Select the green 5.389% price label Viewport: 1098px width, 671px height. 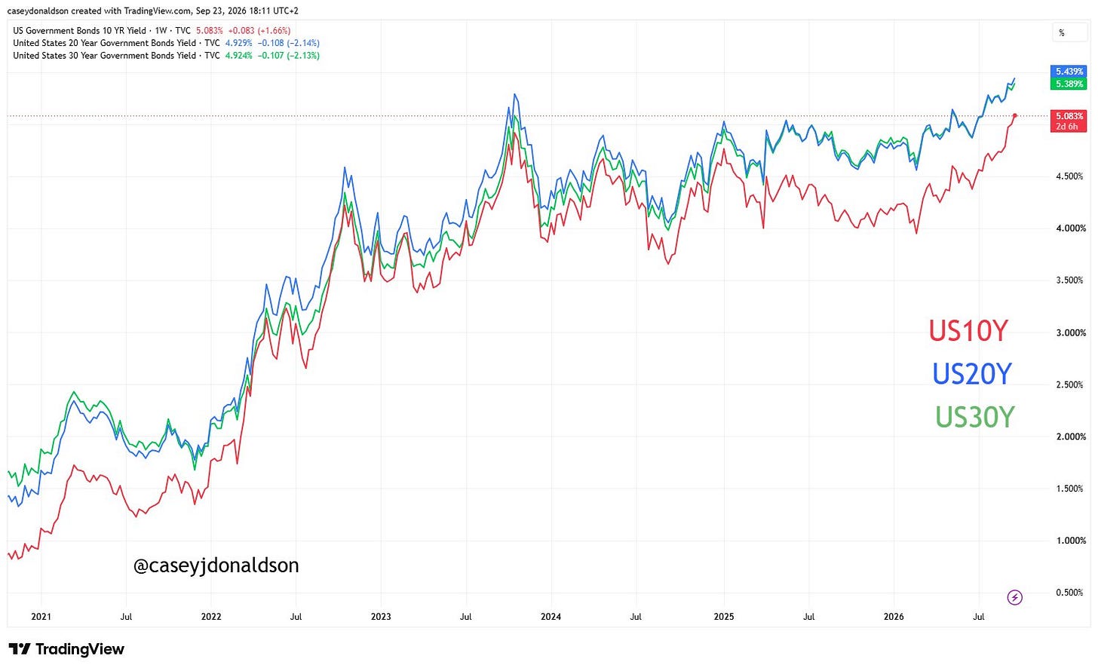1069,84
